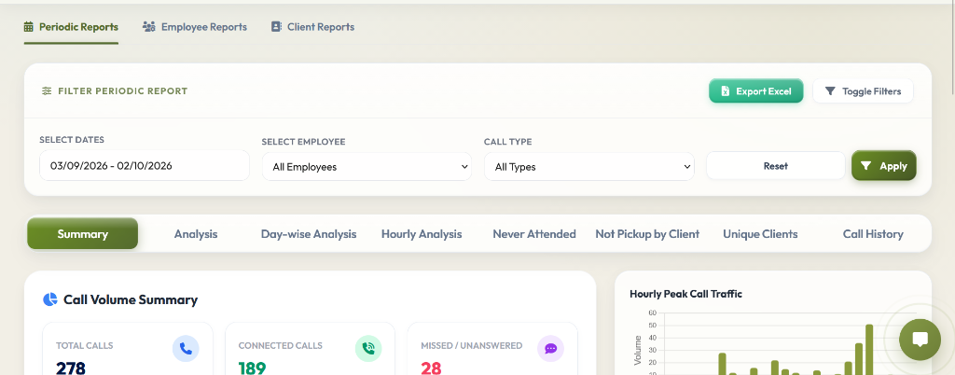Reset the report filters
The image size is (955, 375).
[775, 166]
